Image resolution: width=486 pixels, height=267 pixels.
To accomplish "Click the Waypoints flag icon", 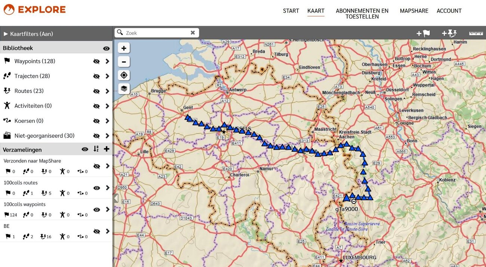I will click(x=7, y=61).
